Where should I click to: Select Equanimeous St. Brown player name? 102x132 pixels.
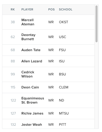point(33,100)
